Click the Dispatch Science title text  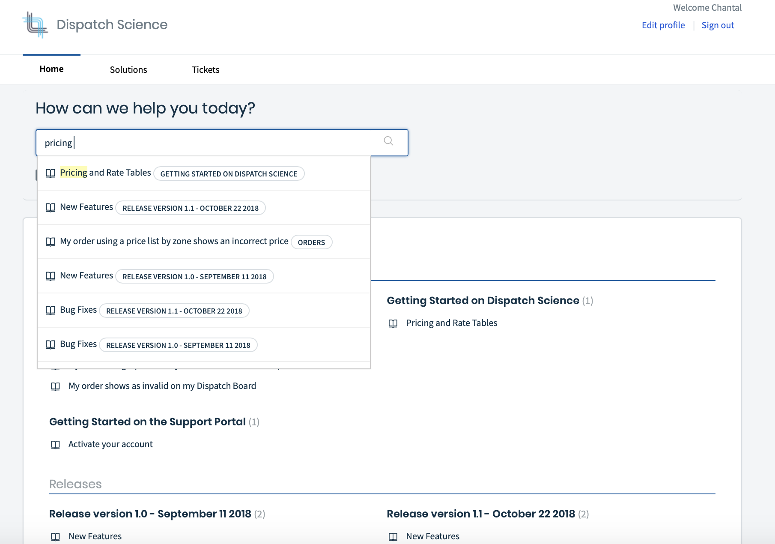[112, 24]
